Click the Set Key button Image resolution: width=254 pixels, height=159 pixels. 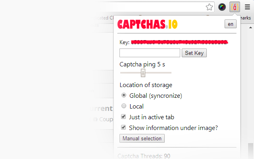pos(194,53)
